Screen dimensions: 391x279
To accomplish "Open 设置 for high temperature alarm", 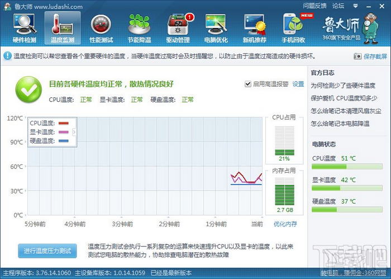I will pos(298,84).
